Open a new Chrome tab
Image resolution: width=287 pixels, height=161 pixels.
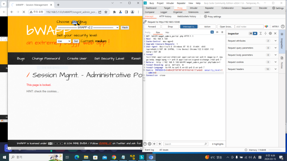click(x=58, y=5)
